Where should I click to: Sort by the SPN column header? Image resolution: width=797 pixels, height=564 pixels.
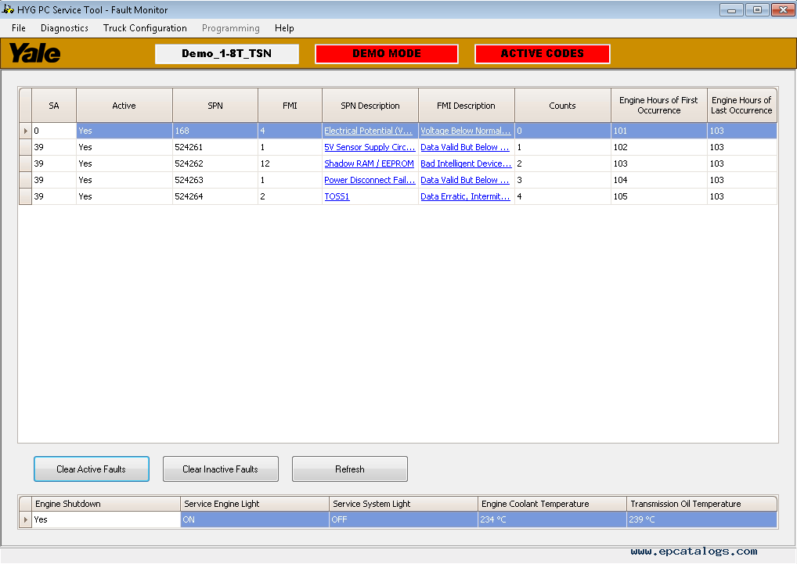point(215,106)
